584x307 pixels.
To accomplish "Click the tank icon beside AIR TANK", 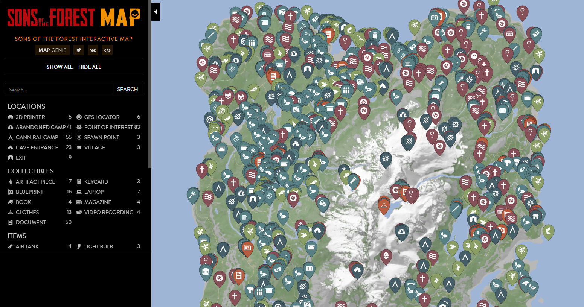I will (x=11, y=246).
